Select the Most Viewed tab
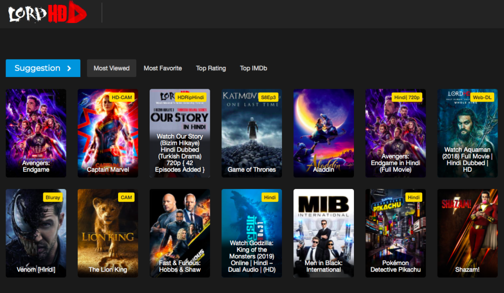The height and width of the screenshot is (293, 504). [112, 68]
